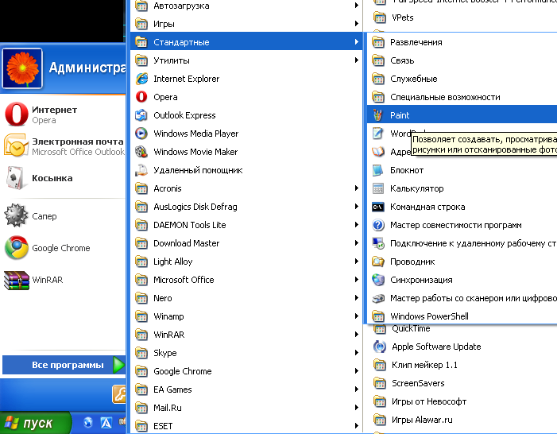Screen dimensions: 557x434
Task: Open the Служебные submenu folder
Action: point(462,79)
